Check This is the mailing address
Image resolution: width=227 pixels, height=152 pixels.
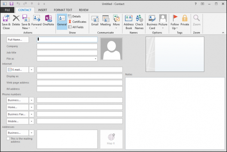8,139
